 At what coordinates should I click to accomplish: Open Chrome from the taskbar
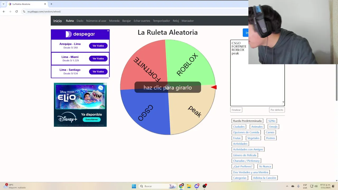pyautogui.click(x=181, y=186)
